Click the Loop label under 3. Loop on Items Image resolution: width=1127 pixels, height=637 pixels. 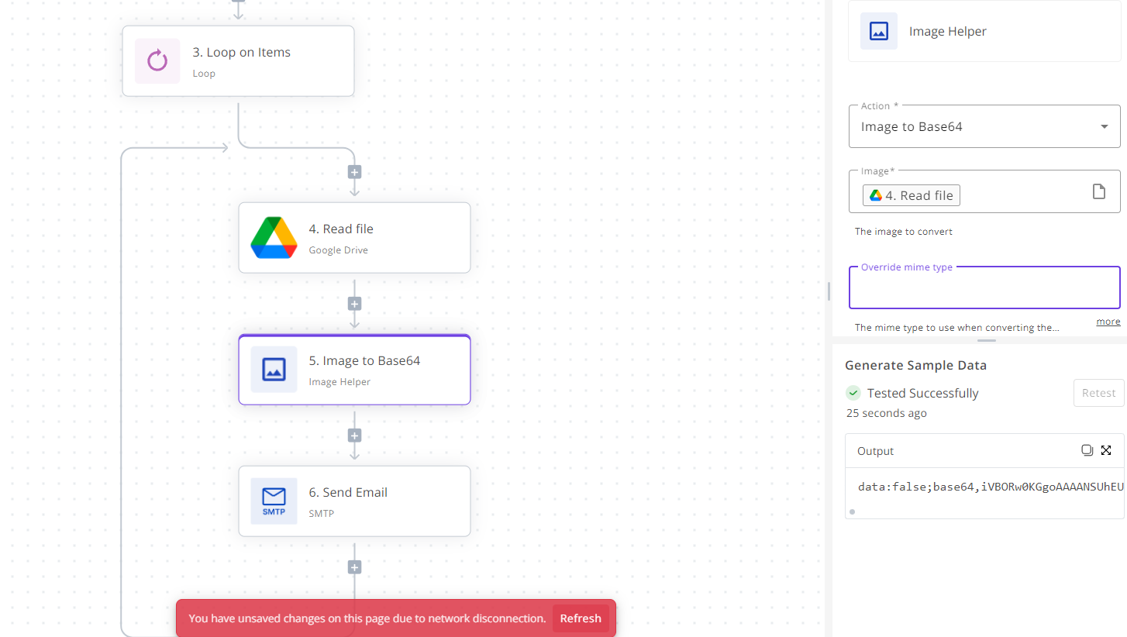coord(204,74)
